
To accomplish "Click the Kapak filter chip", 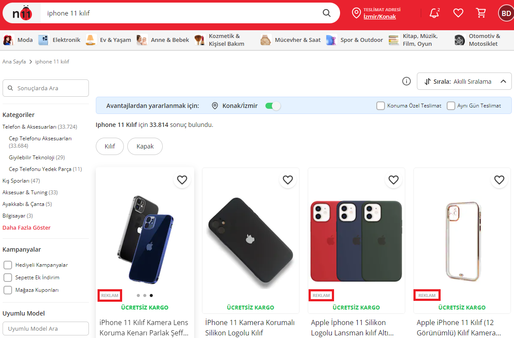I will 145,146.
